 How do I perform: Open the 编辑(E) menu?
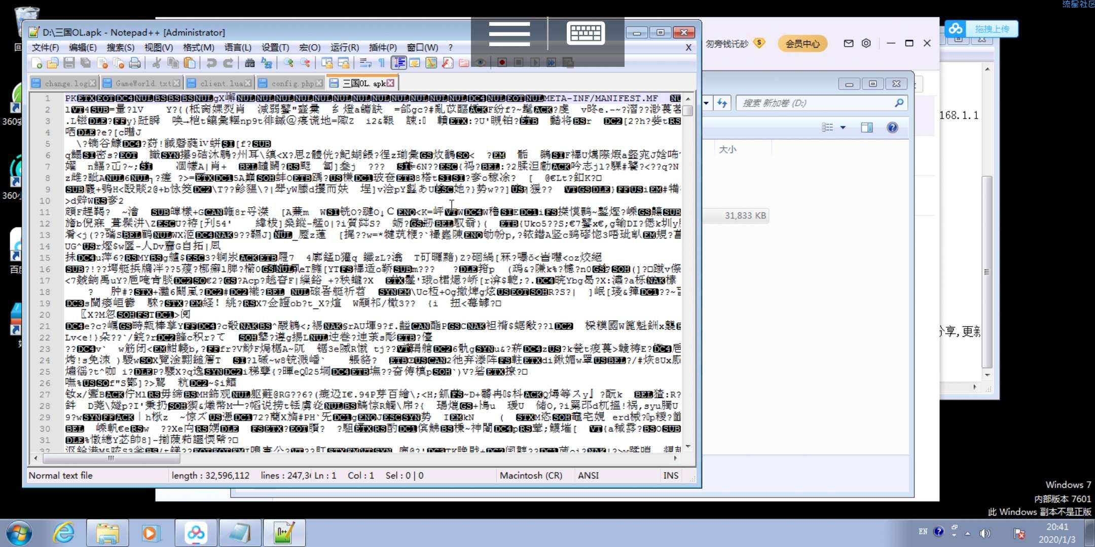pyautogui.click(x=83, y=48)
